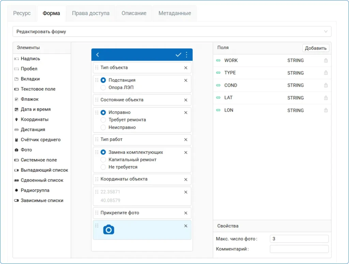Click lock icon next to WORK field
Screen dimensions: 349x264
click(x=326, y=60)
